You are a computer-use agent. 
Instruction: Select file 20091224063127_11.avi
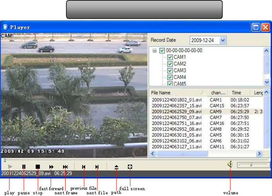pyautogui.click(x=177, y=147)
